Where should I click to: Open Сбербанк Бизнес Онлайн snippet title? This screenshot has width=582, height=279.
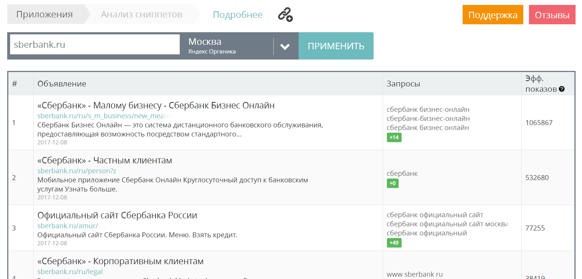[156, 105]
